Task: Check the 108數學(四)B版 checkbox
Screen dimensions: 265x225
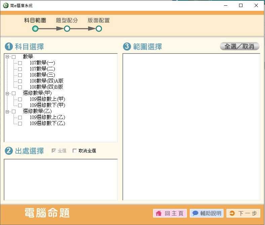Action: pos(20,87)
